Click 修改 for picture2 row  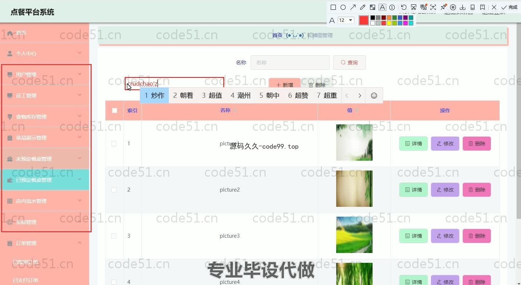tap(445, 190)
